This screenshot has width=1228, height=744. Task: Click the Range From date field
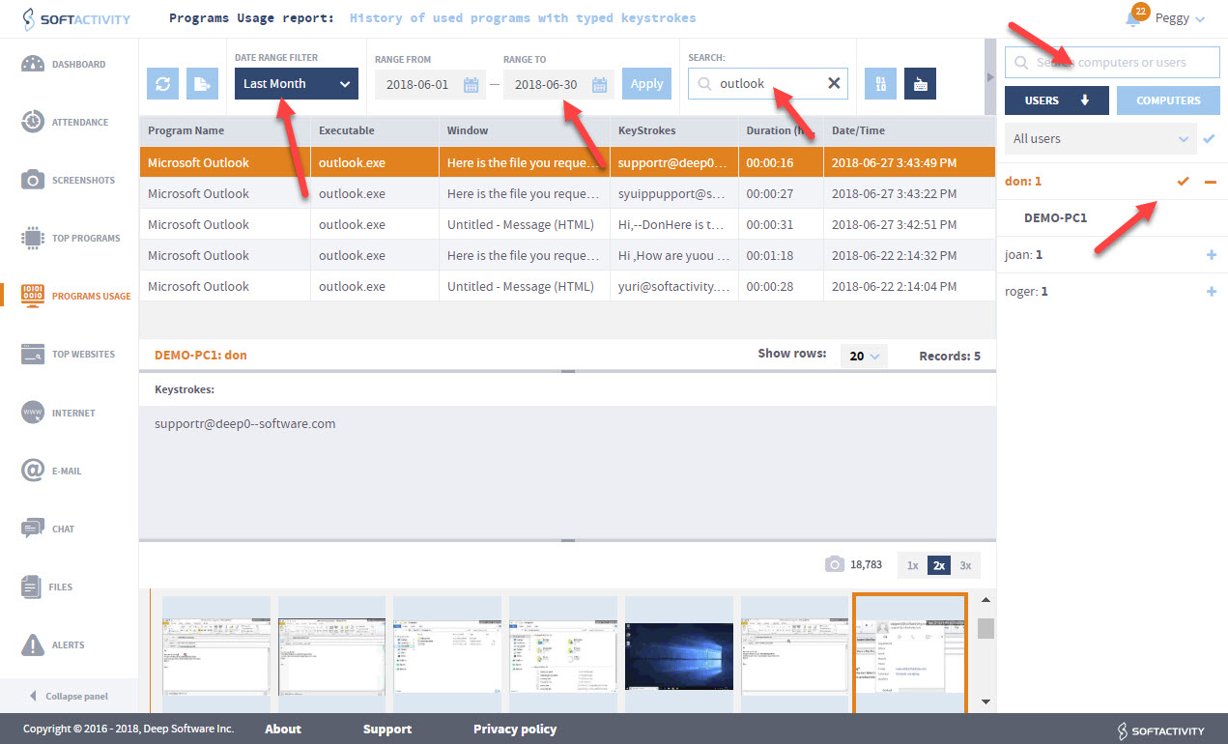click(x=429, y=84)
